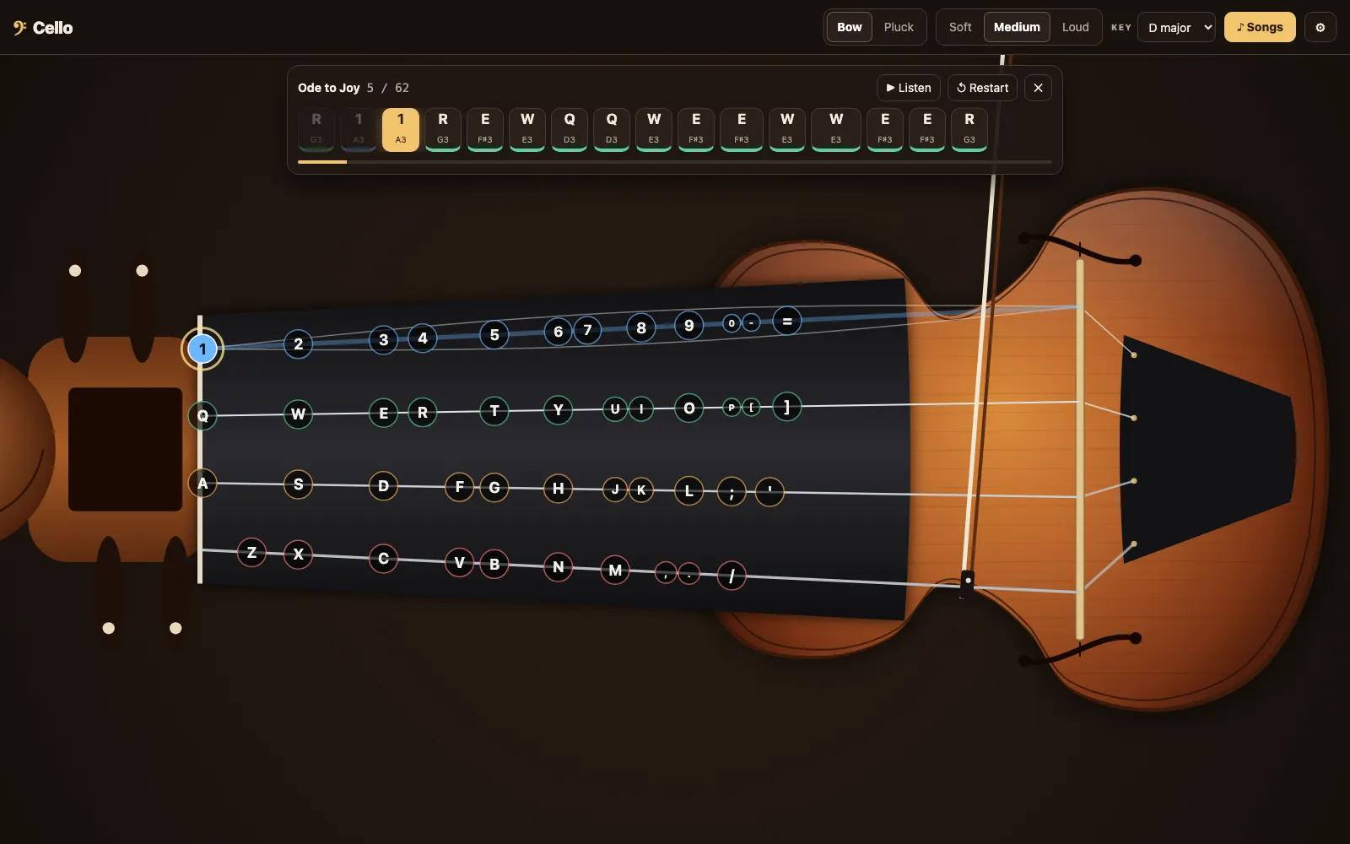Click the final R G3 note card
Screen dimensions: 1350x844
969,129
